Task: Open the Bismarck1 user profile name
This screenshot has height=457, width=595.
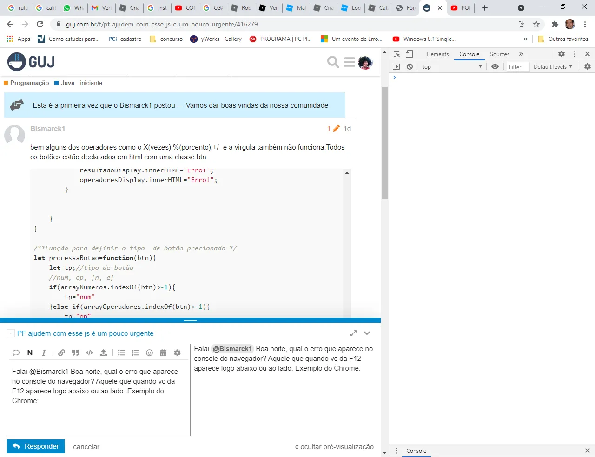Action: tap(47, 129)
